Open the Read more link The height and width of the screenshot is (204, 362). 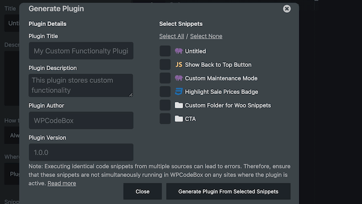62,183
